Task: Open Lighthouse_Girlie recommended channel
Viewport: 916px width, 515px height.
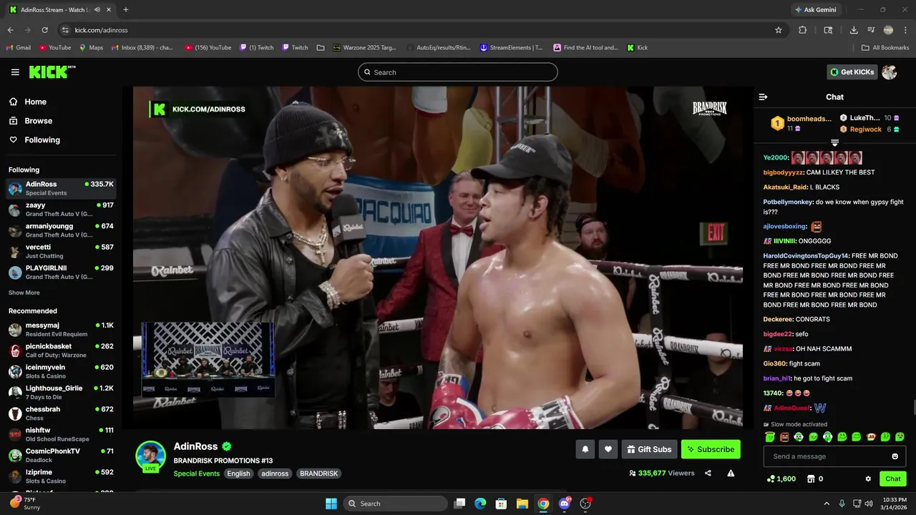Action: click(x=61, y=393)
